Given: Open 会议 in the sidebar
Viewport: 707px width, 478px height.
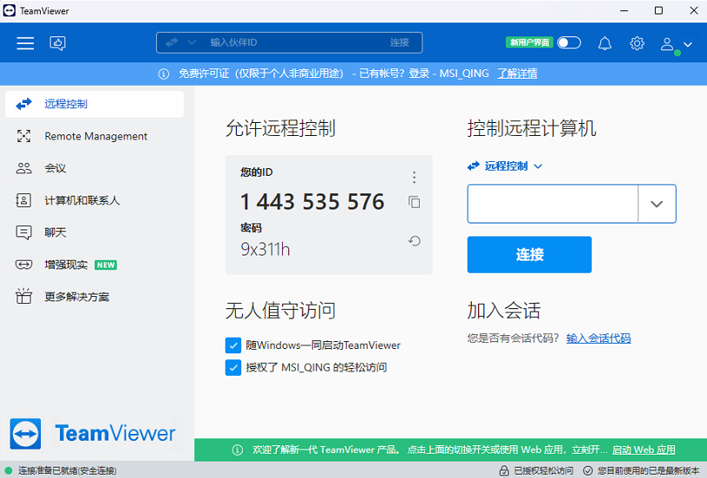Looking at the screenshot, I should coord(95,168).
